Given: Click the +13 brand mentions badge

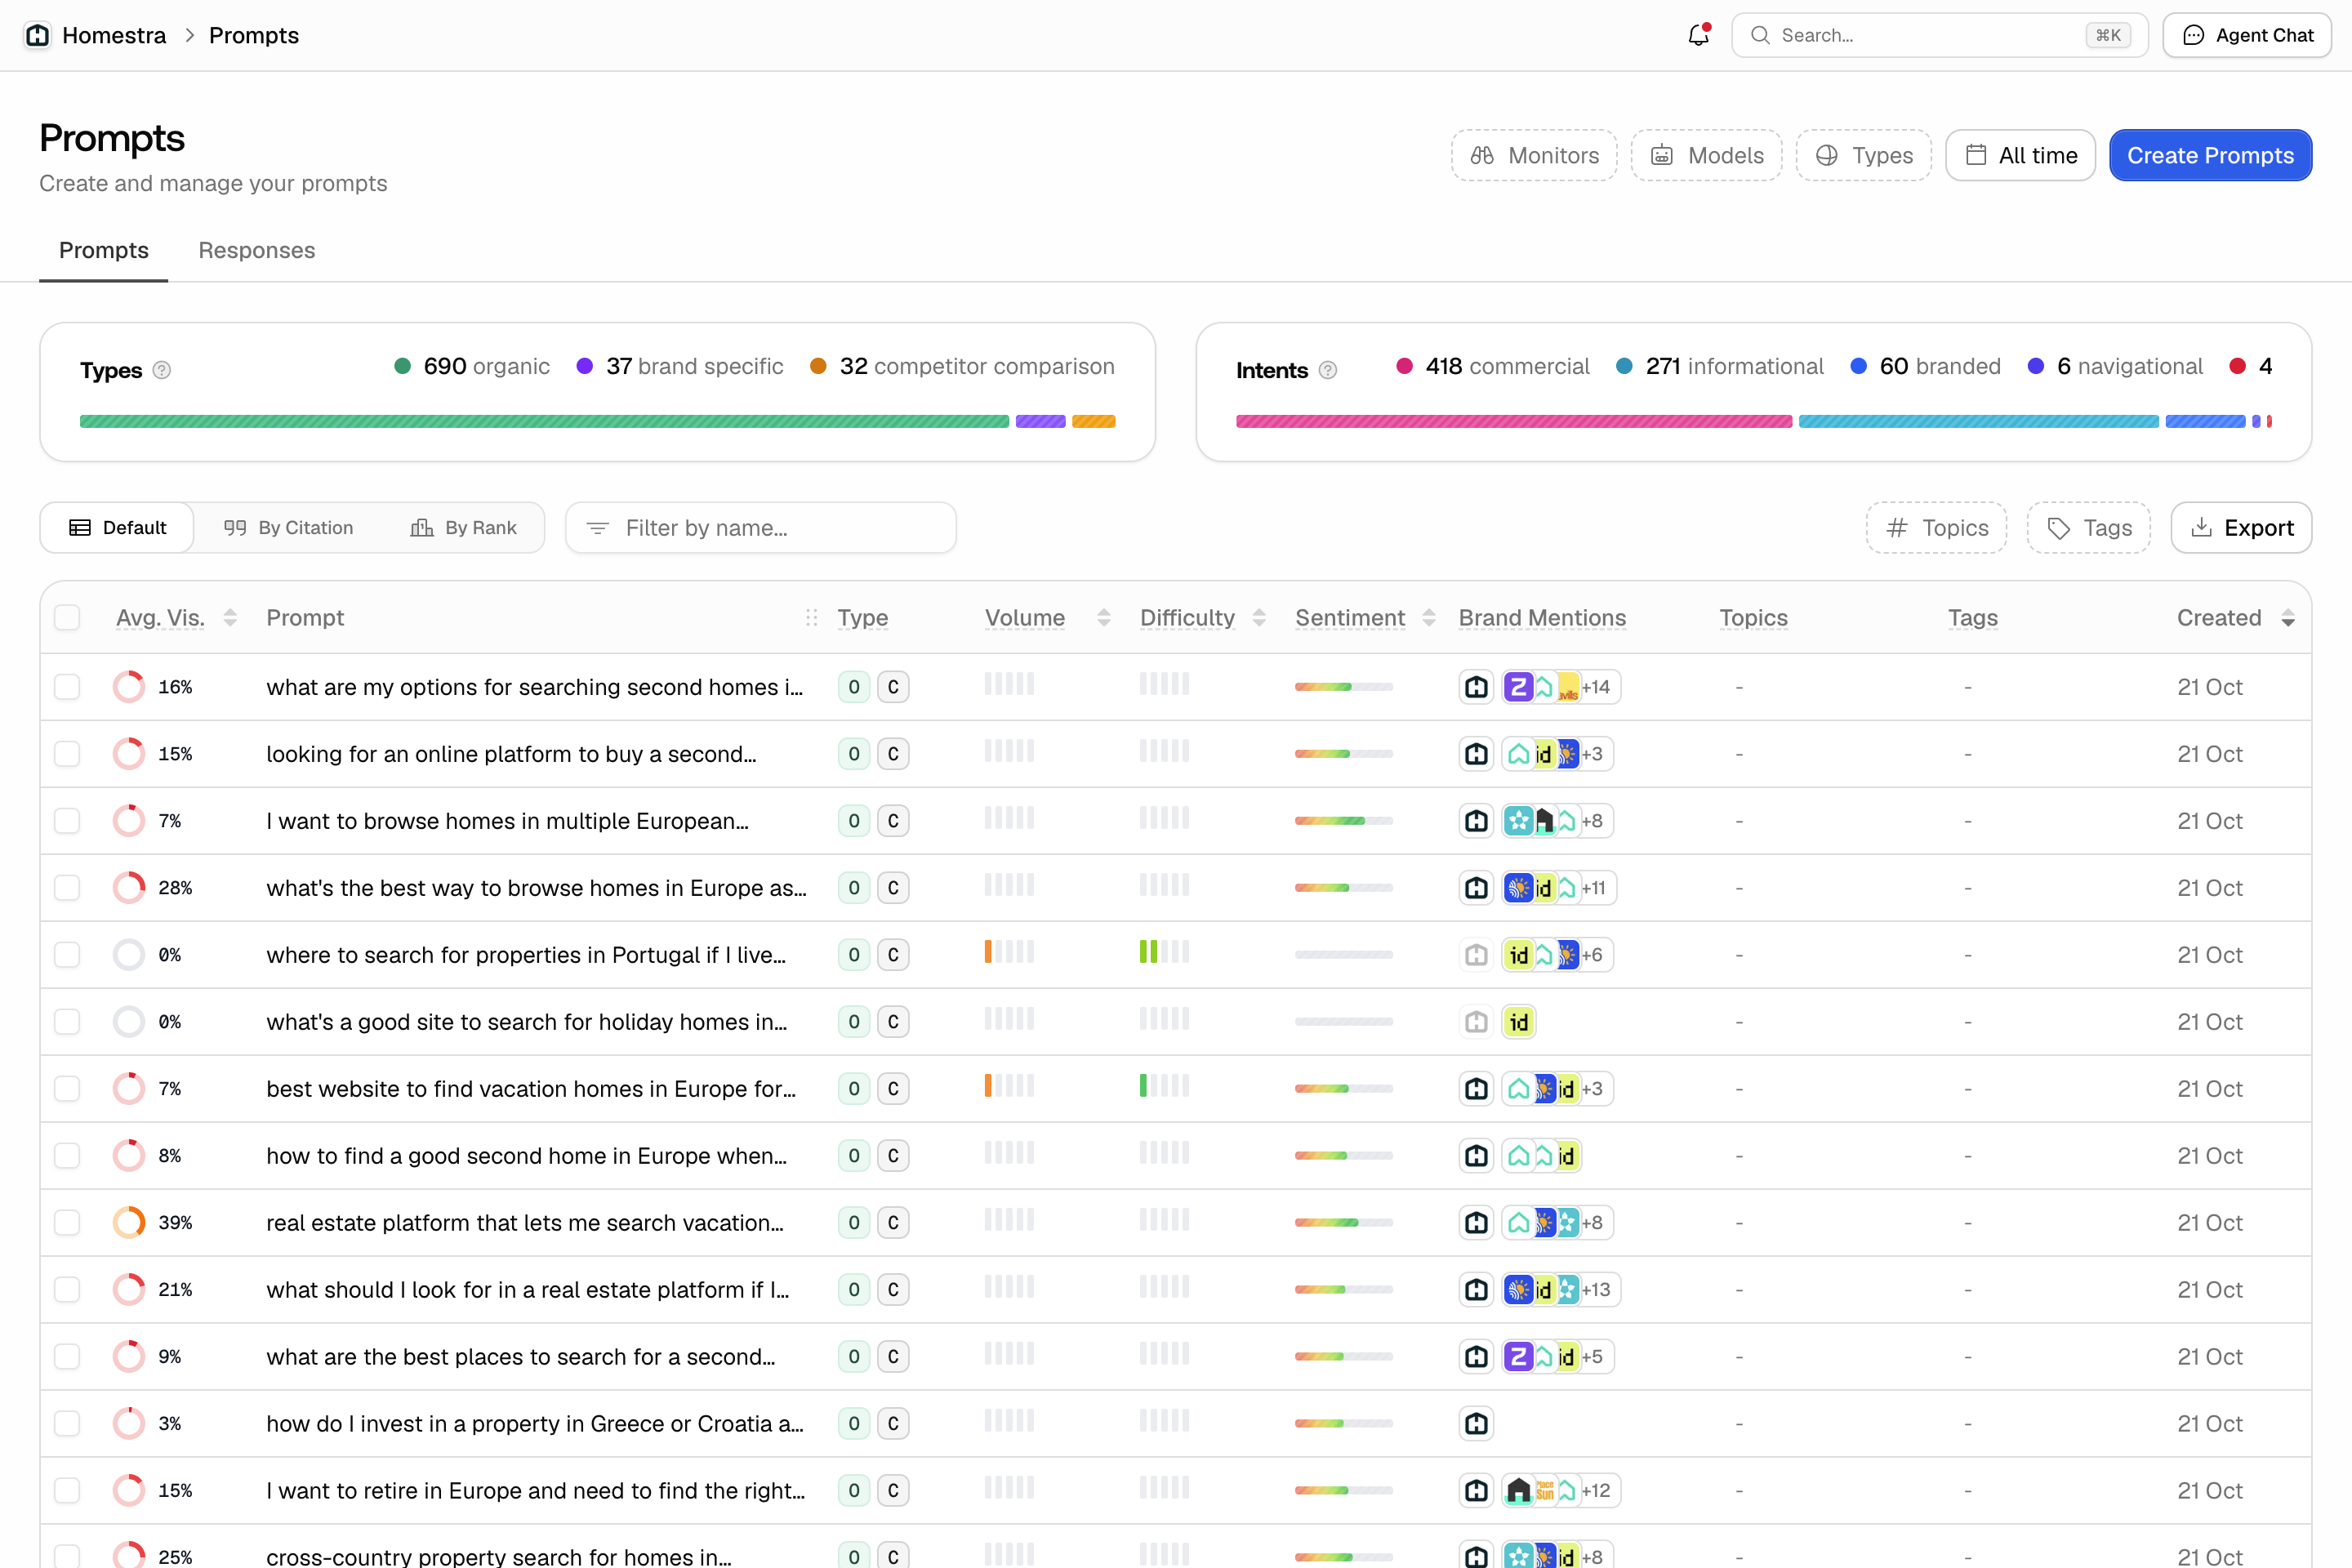Looking at the screenshot, I should click(1596, 1290).
